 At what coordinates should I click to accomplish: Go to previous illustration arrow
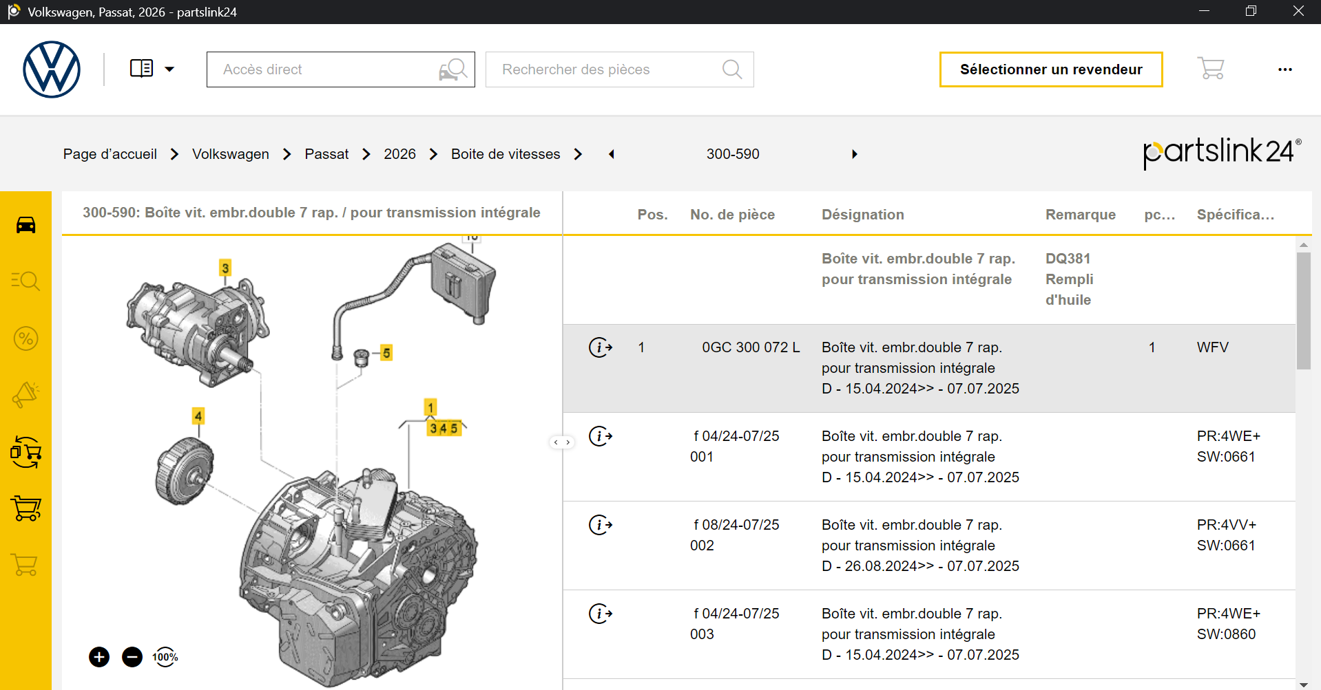click(x=612, y=154)
